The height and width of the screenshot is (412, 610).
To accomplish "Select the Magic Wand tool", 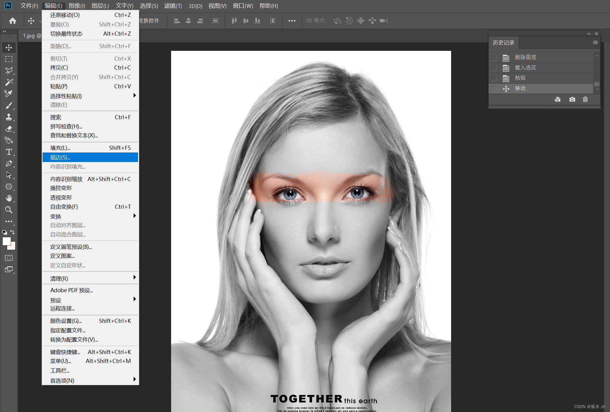I will pos(9,82).
